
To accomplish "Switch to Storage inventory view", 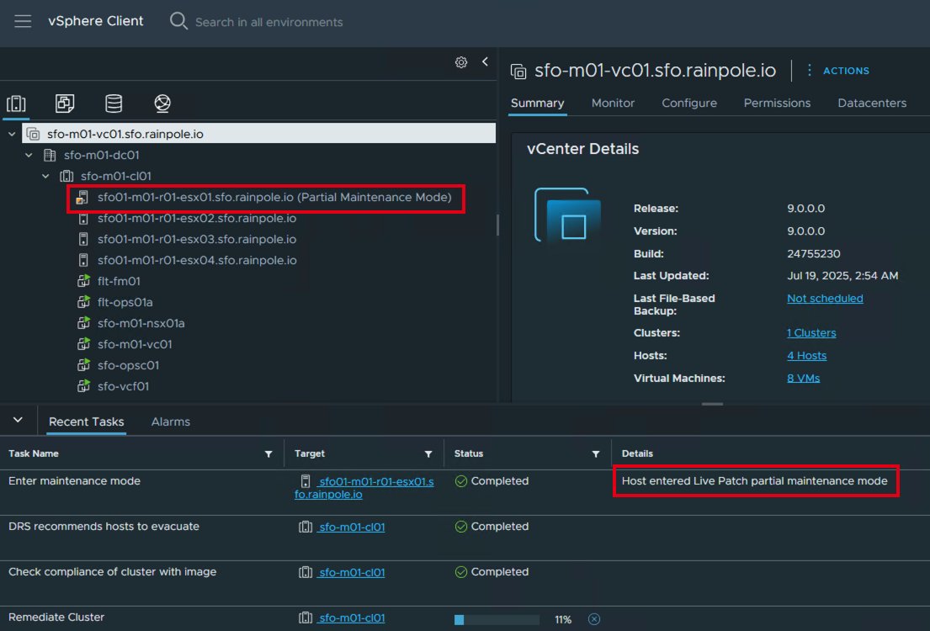I will (114, 103).
